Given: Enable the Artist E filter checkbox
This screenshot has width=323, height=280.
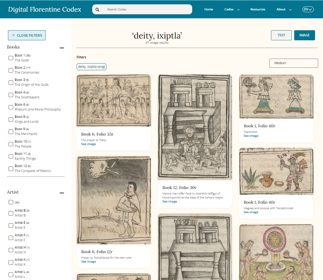Looking at the screenshot, I should [11, 225].
